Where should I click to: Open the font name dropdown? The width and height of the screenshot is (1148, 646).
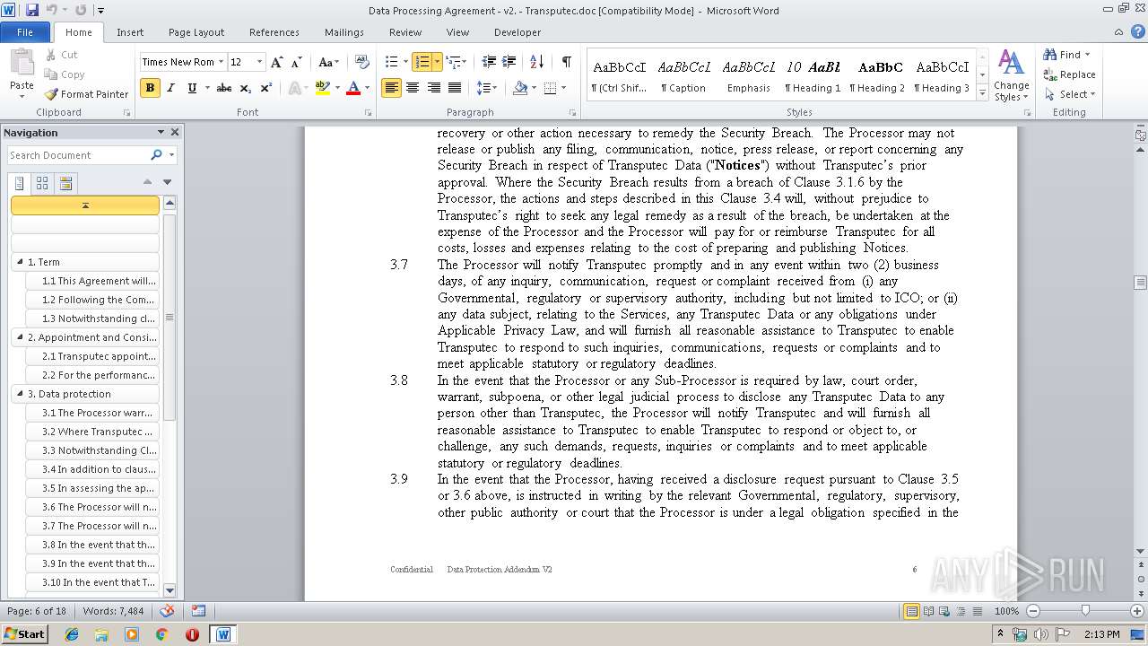coord(221,62)
